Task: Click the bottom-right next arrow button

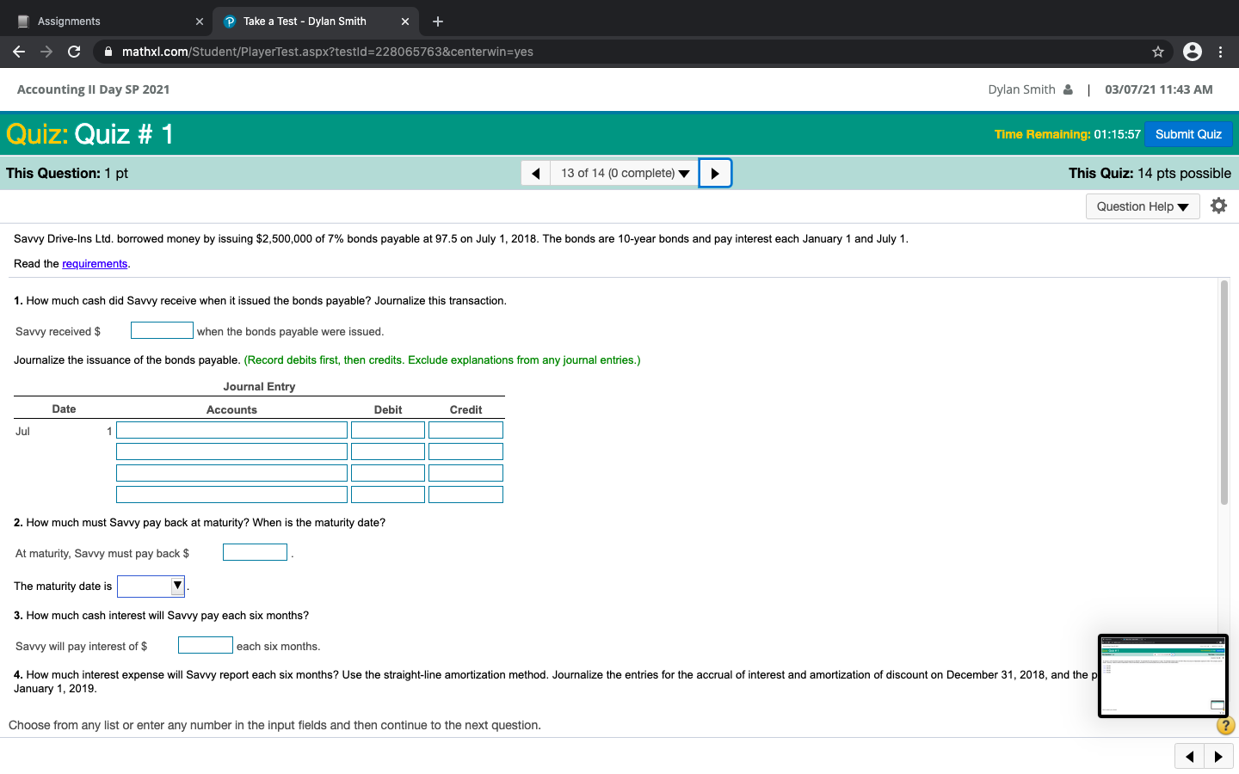Action: (1218, 757)
